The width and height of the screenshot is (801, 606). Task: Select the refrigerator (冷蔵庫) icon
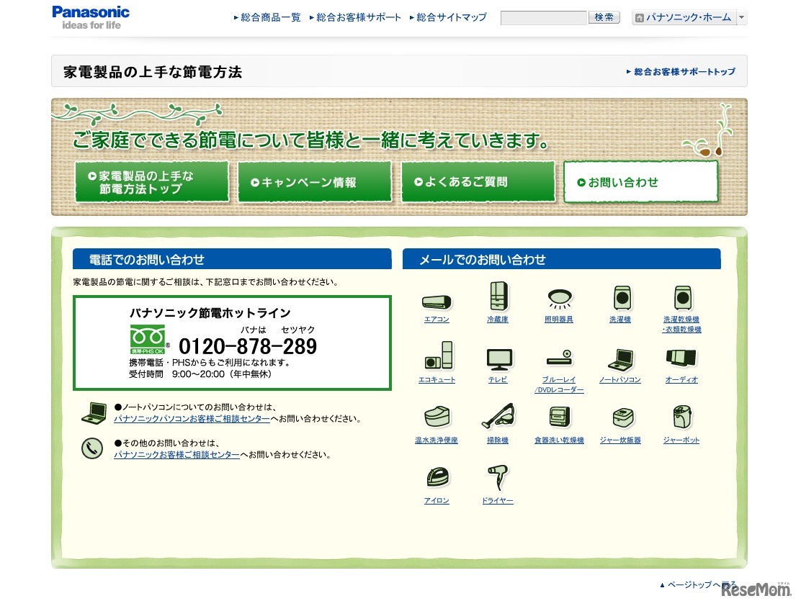tap(498, 297)
